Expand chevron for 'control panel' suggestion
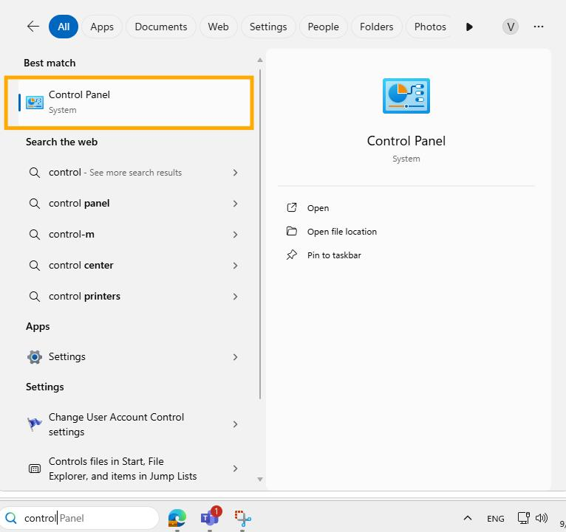This screenshot has width=566, height=532. (235, 204)
